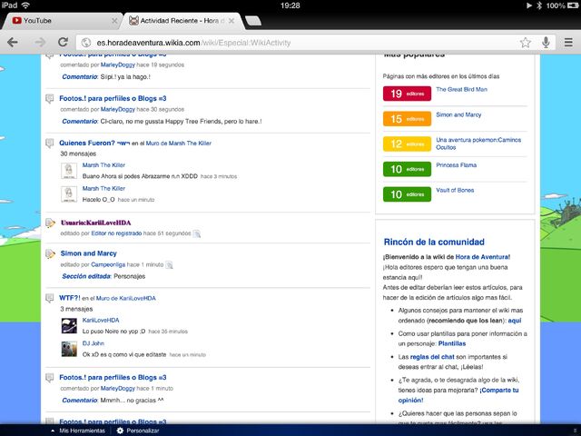Image resolution: width=581 pixels, height=436 pixels.
Task: Tap the browser forward arrow
Action: coord(40,43)
